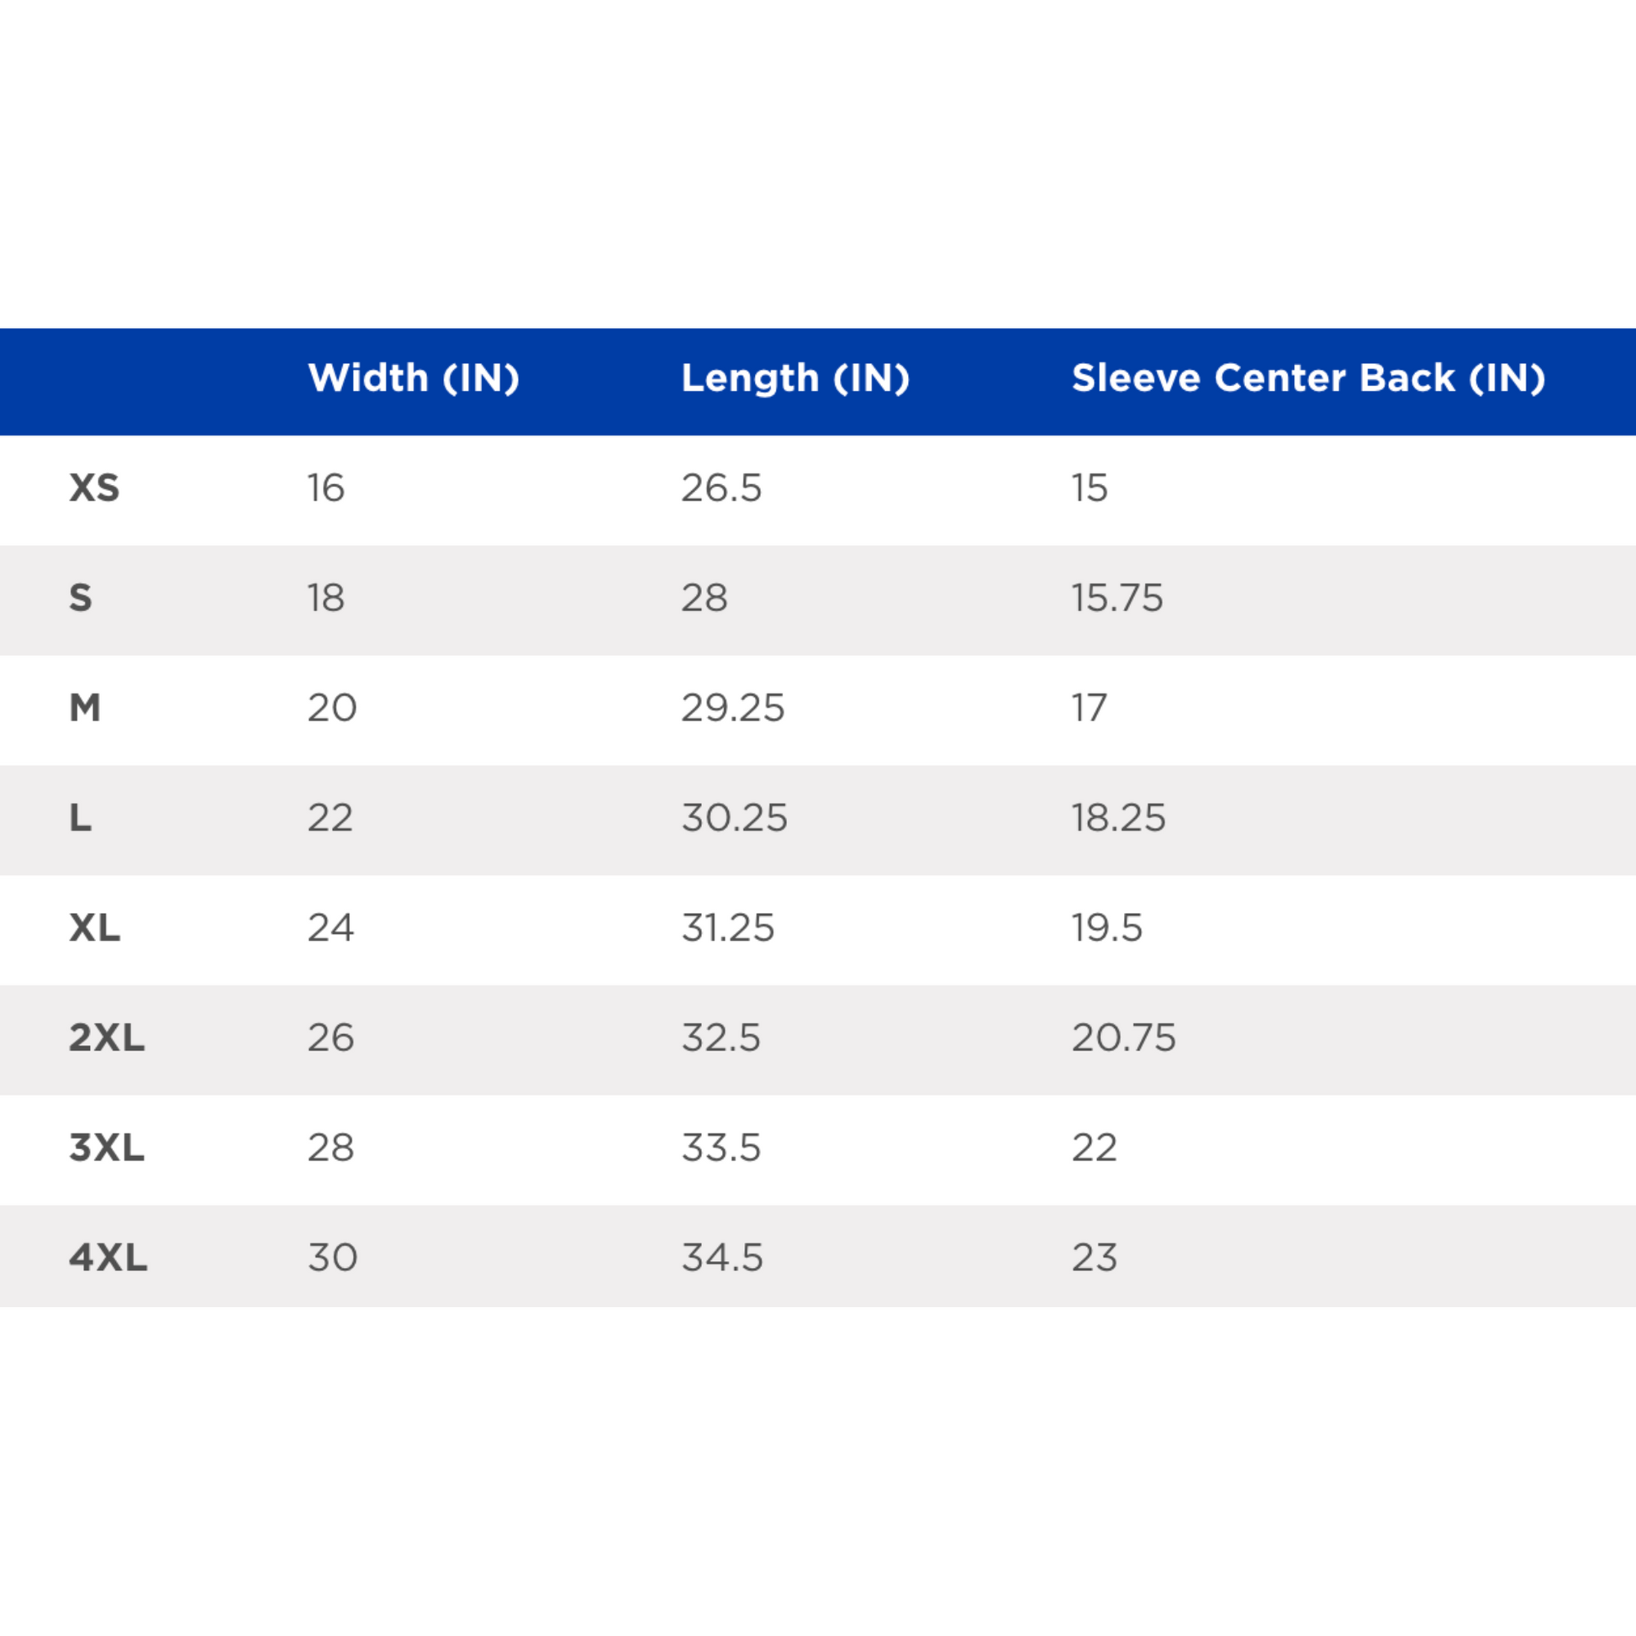This screenshot has width=1636, height=1636.
Task: Select the 4XL size row label
Action: pyautogui.click(x=108, y=1258)
